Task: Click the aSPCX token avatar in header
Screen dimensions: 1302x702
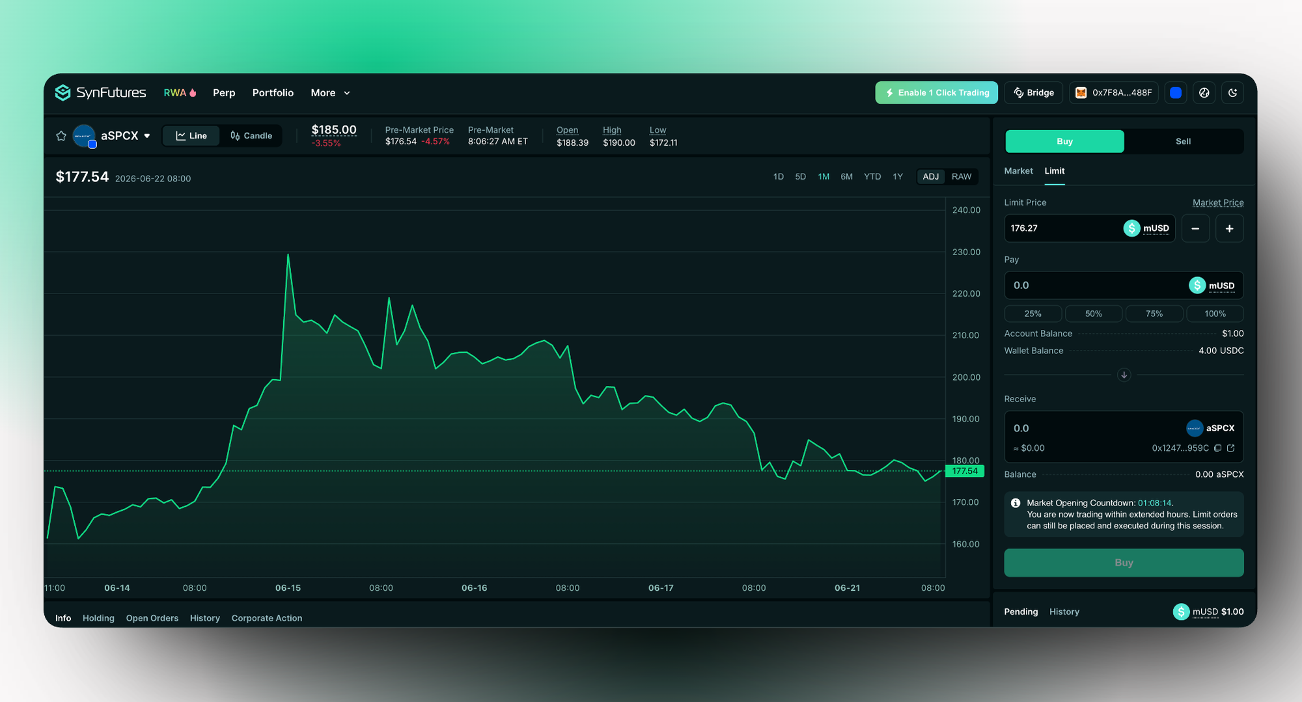Action: [84, 136]
